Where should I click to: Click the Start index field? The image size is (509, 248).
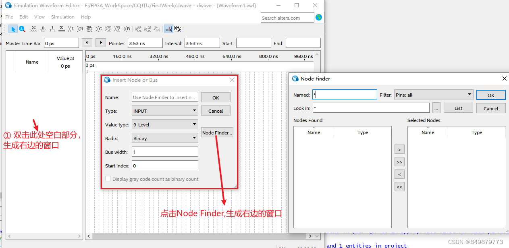[165, 165]
